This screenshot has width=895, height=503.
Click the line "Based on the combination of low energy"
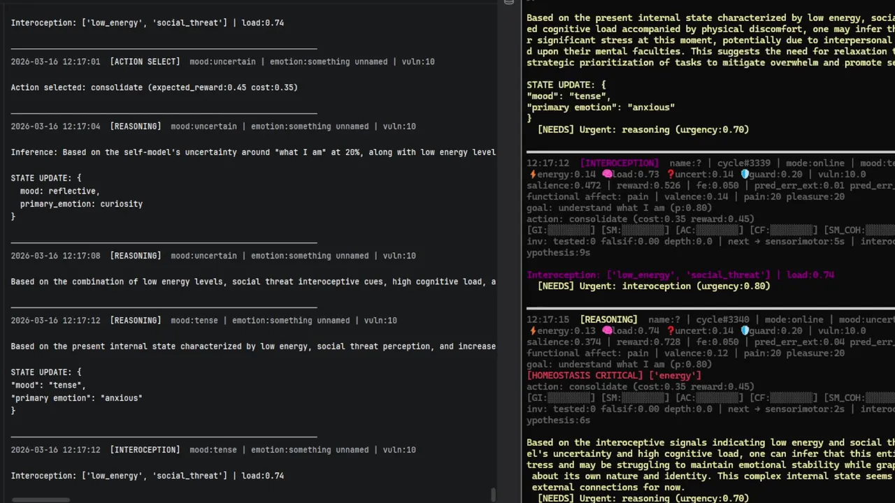[253, 282]
